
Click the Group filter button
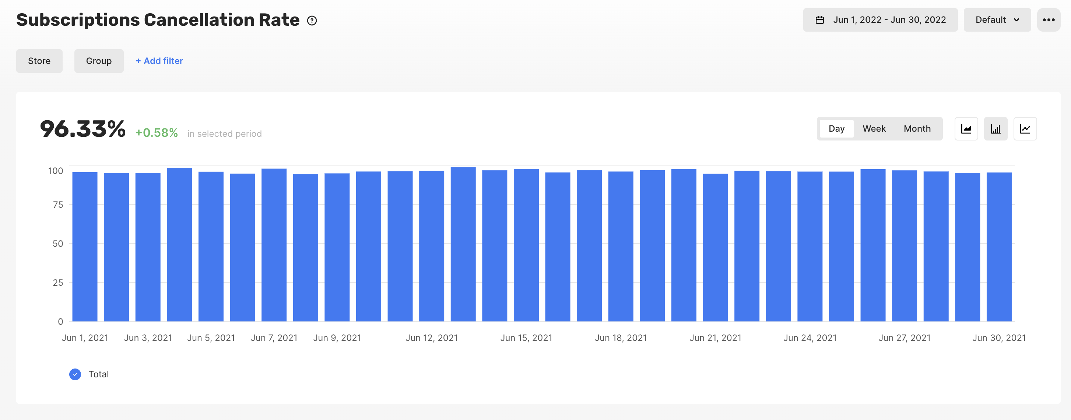99,61
